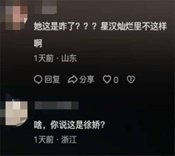This screenshot has height=156, width=175.
Task: Click the reply speech bubble icon
Action: 38,80
